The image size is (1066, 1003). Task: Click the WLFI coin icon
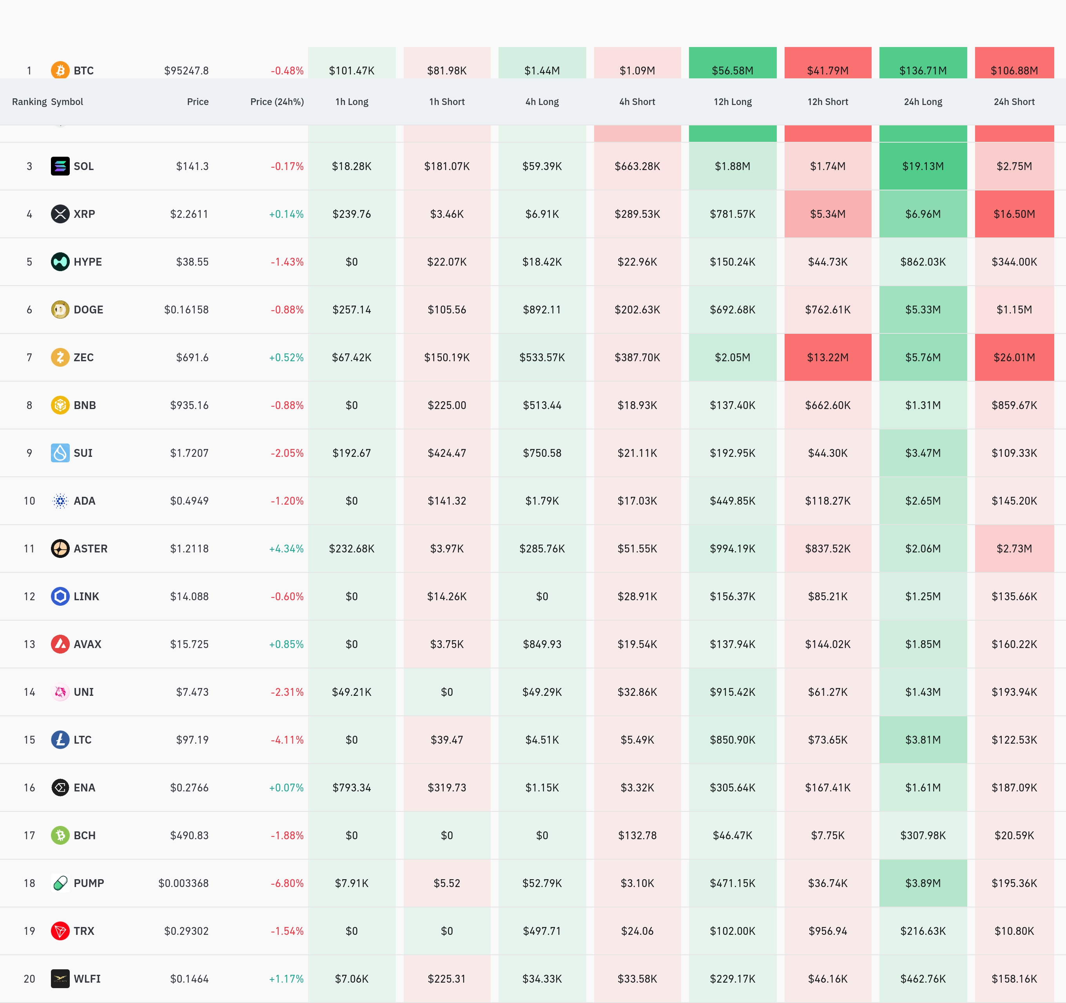pyautogui.click(x=60, y=979)
